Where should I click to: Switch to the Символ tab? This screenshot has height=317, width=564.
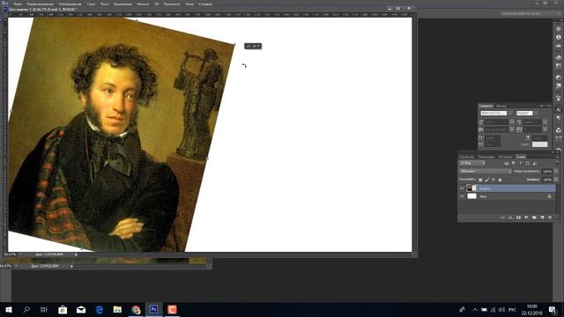point(486,106)
